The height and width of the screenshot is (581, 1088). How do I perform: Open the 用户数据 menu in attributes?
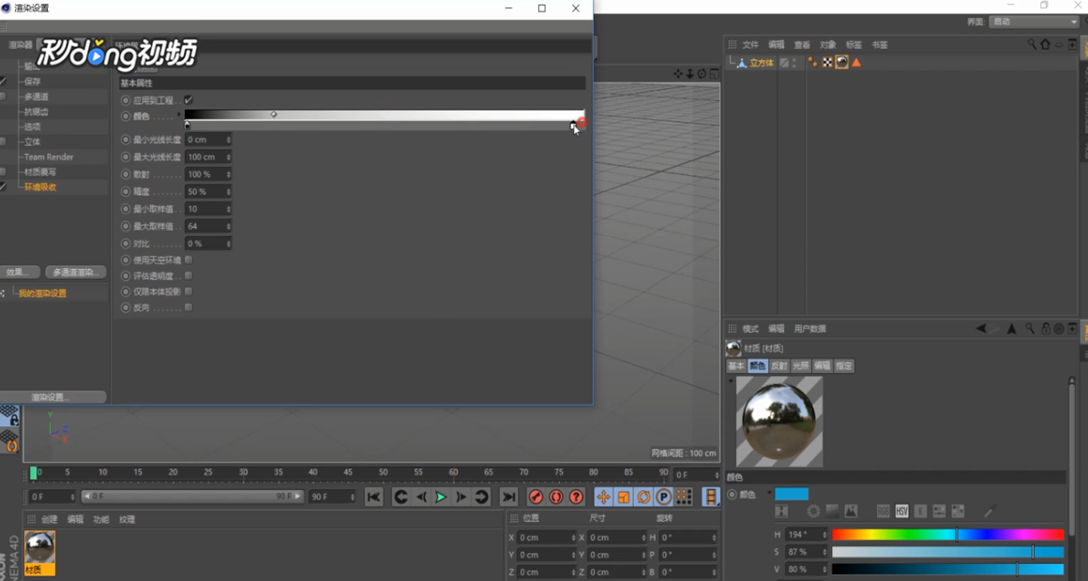[x=809, y=329]
